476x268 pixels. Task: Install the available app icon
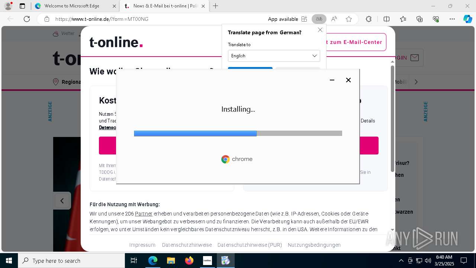(304, 19)
